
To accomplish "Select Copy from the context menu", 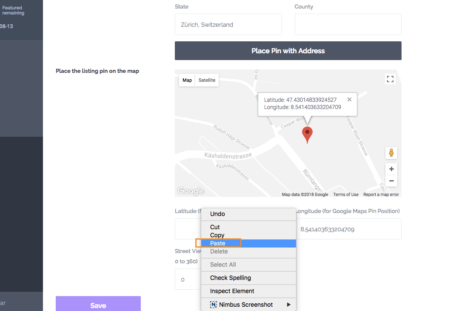I will tap(217, 235).
